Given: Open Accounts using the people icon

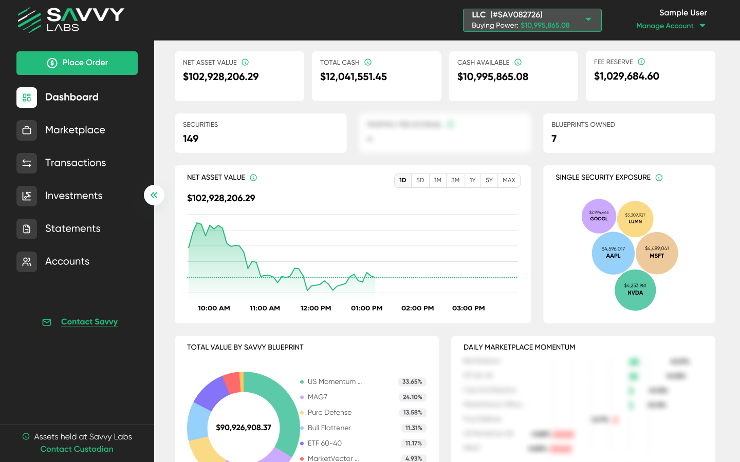Looking at the screenshot, I should [27, 261].
